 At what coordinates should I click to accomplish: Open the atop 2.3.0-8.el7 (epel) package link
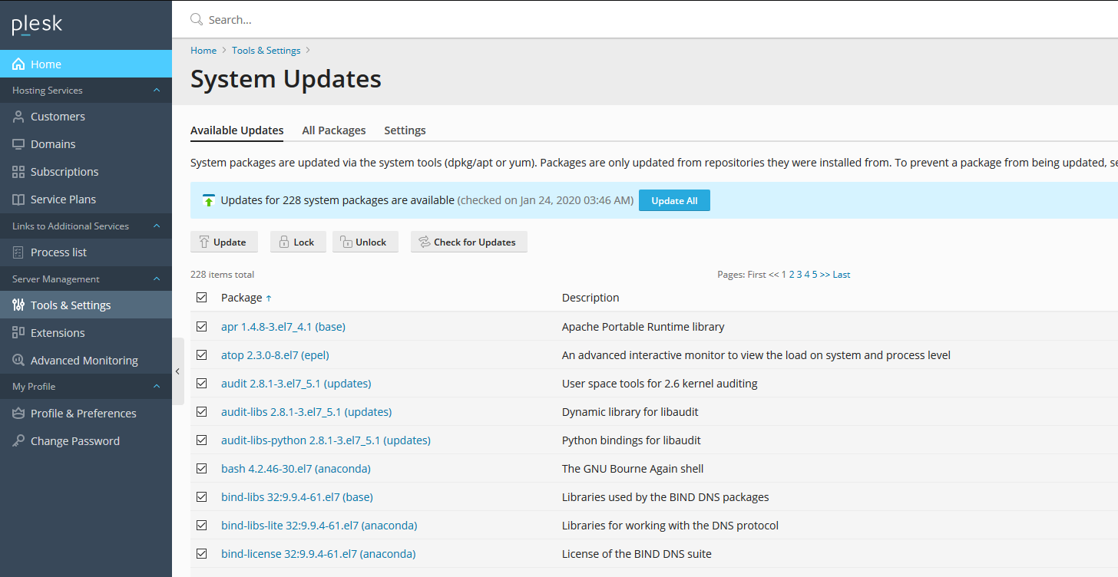coord(275,355)
